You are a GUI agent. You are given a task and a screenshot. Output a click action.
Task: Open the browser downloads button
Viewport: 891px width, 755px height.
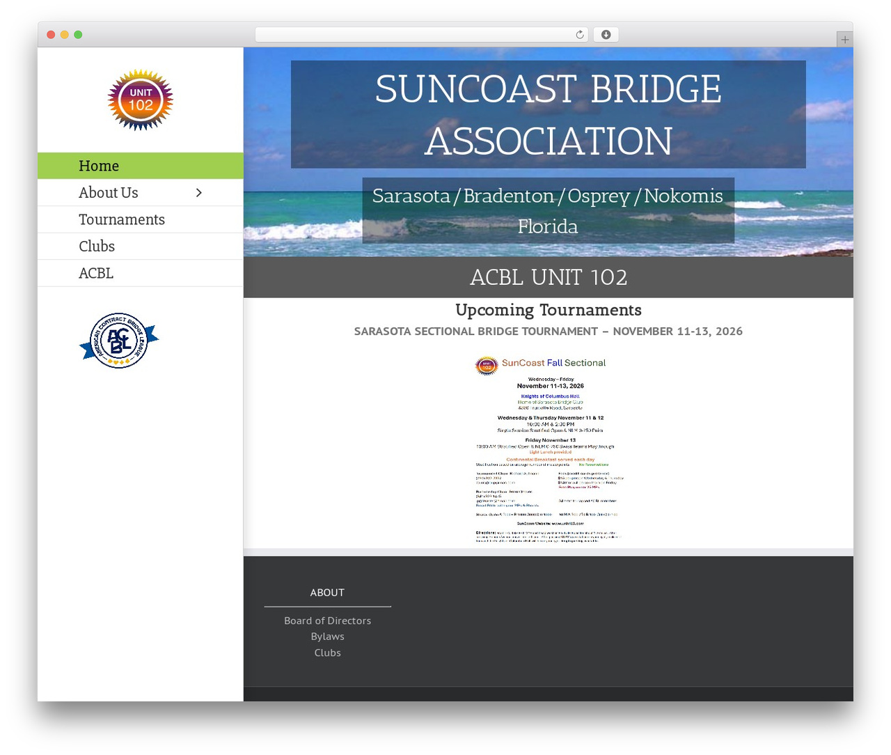606,35
